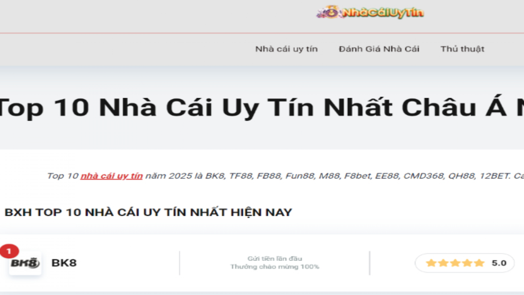The height and width of the screenshot is (295, 524).
Task: Click the BK8 five-star 5.0 rating
Action: 465,263
